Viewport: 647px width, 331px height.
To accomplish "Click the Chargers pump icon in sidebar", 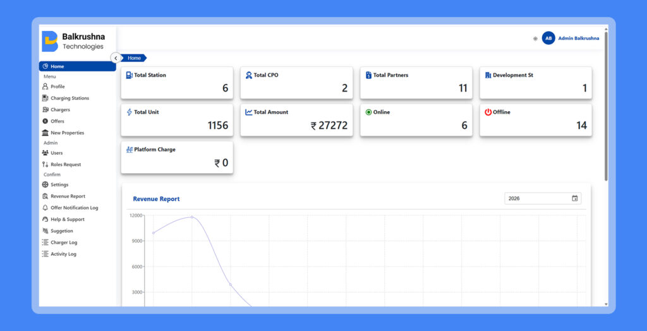I will (x=45, y=110).
